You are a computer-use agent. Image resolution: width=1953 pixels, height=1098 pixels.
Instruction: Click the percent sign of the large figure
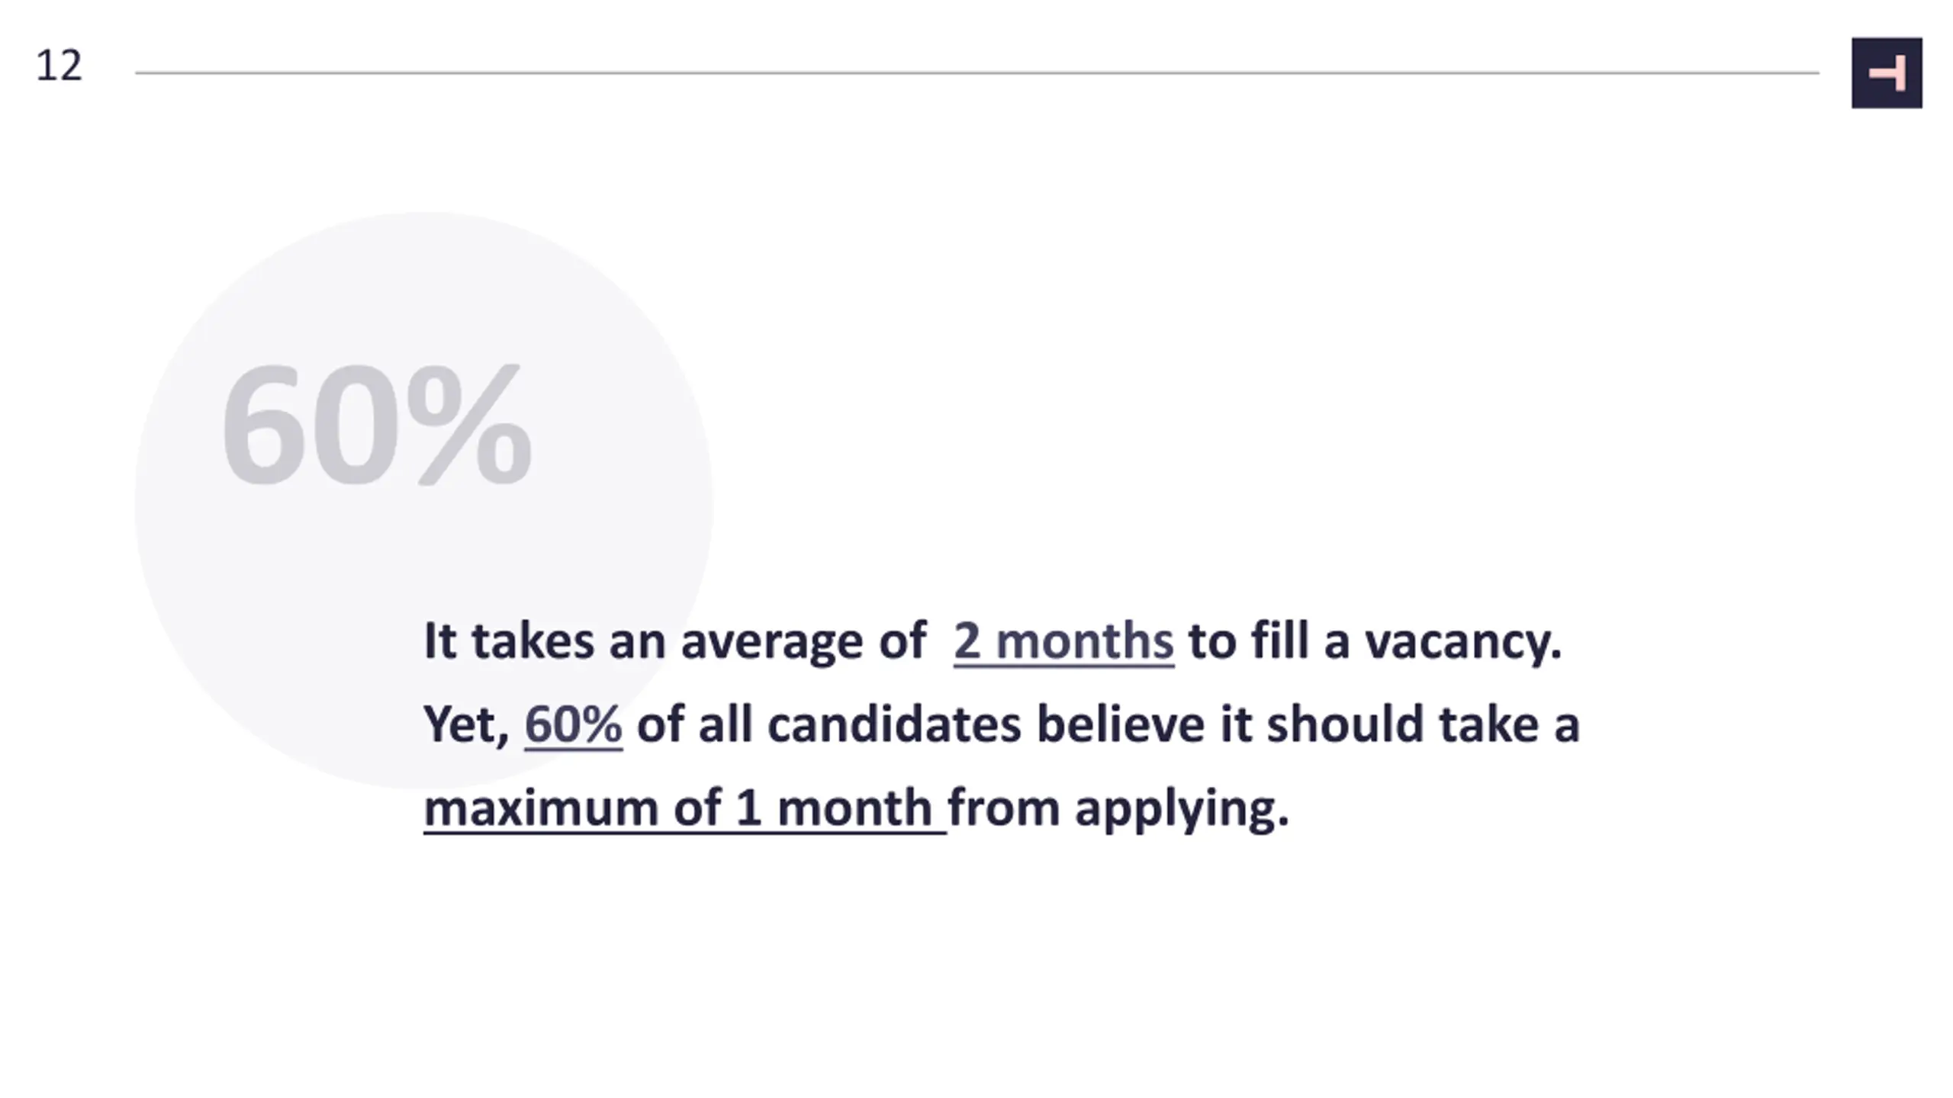(x=468, y=424)
